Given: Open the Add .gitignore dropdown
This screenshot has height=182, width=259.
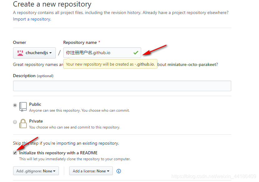Looking at the screenshot, I should tap(36, 171).
